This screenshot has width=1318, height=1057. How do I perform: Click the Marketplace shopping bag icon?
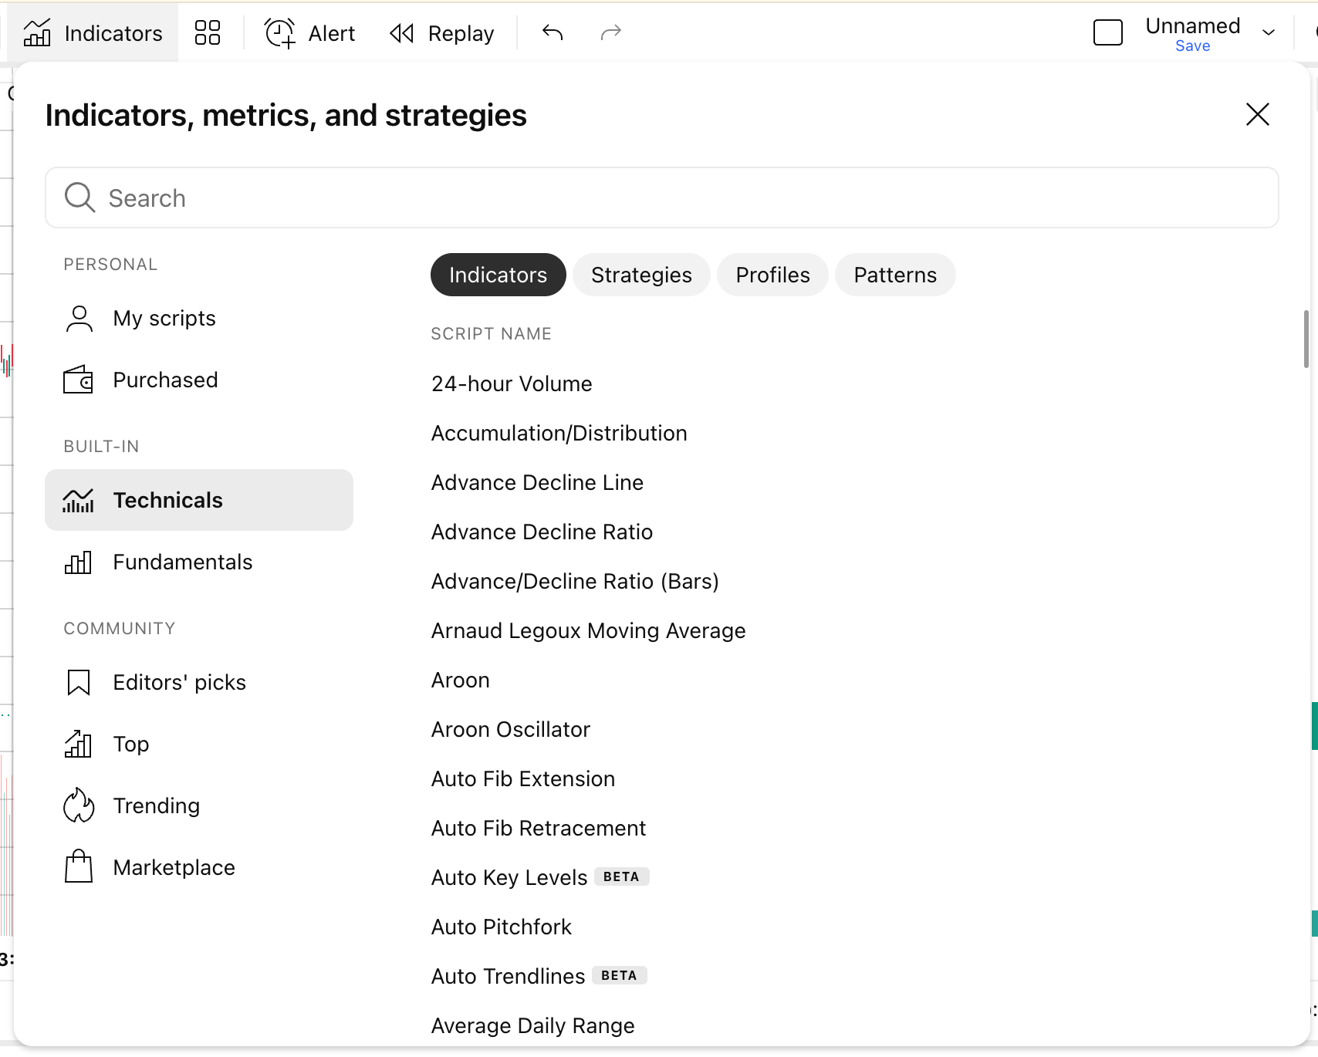[x=79, y=866]
